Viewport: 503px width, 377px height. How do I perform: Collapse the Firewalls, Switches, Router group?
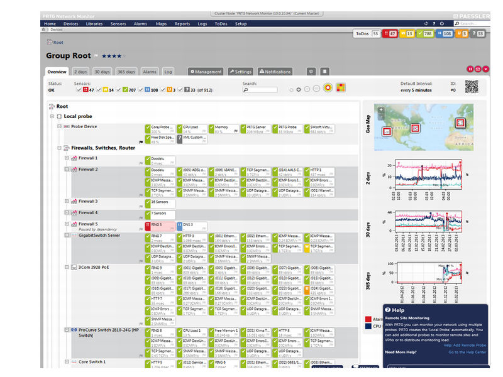tap(59, 148)
